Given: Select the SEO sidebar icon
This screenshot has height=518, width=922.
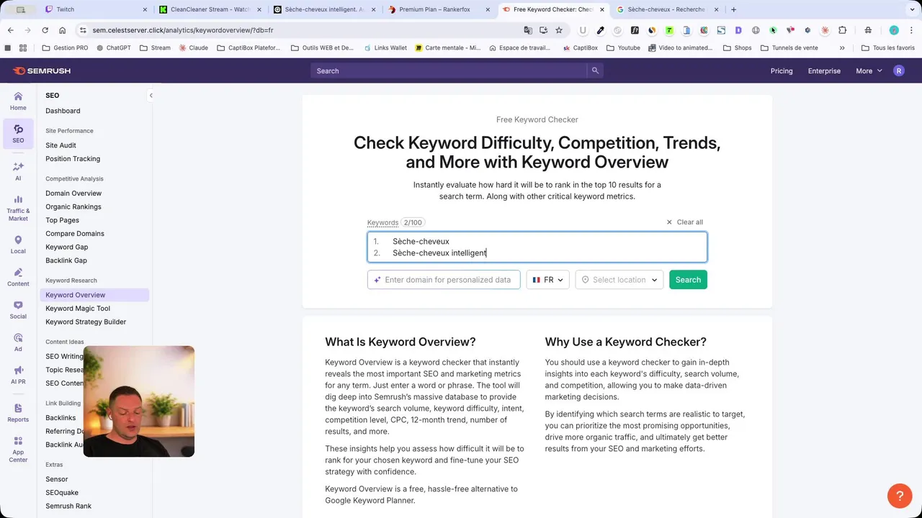Looking at the screenshot, I should pos(18,134).
